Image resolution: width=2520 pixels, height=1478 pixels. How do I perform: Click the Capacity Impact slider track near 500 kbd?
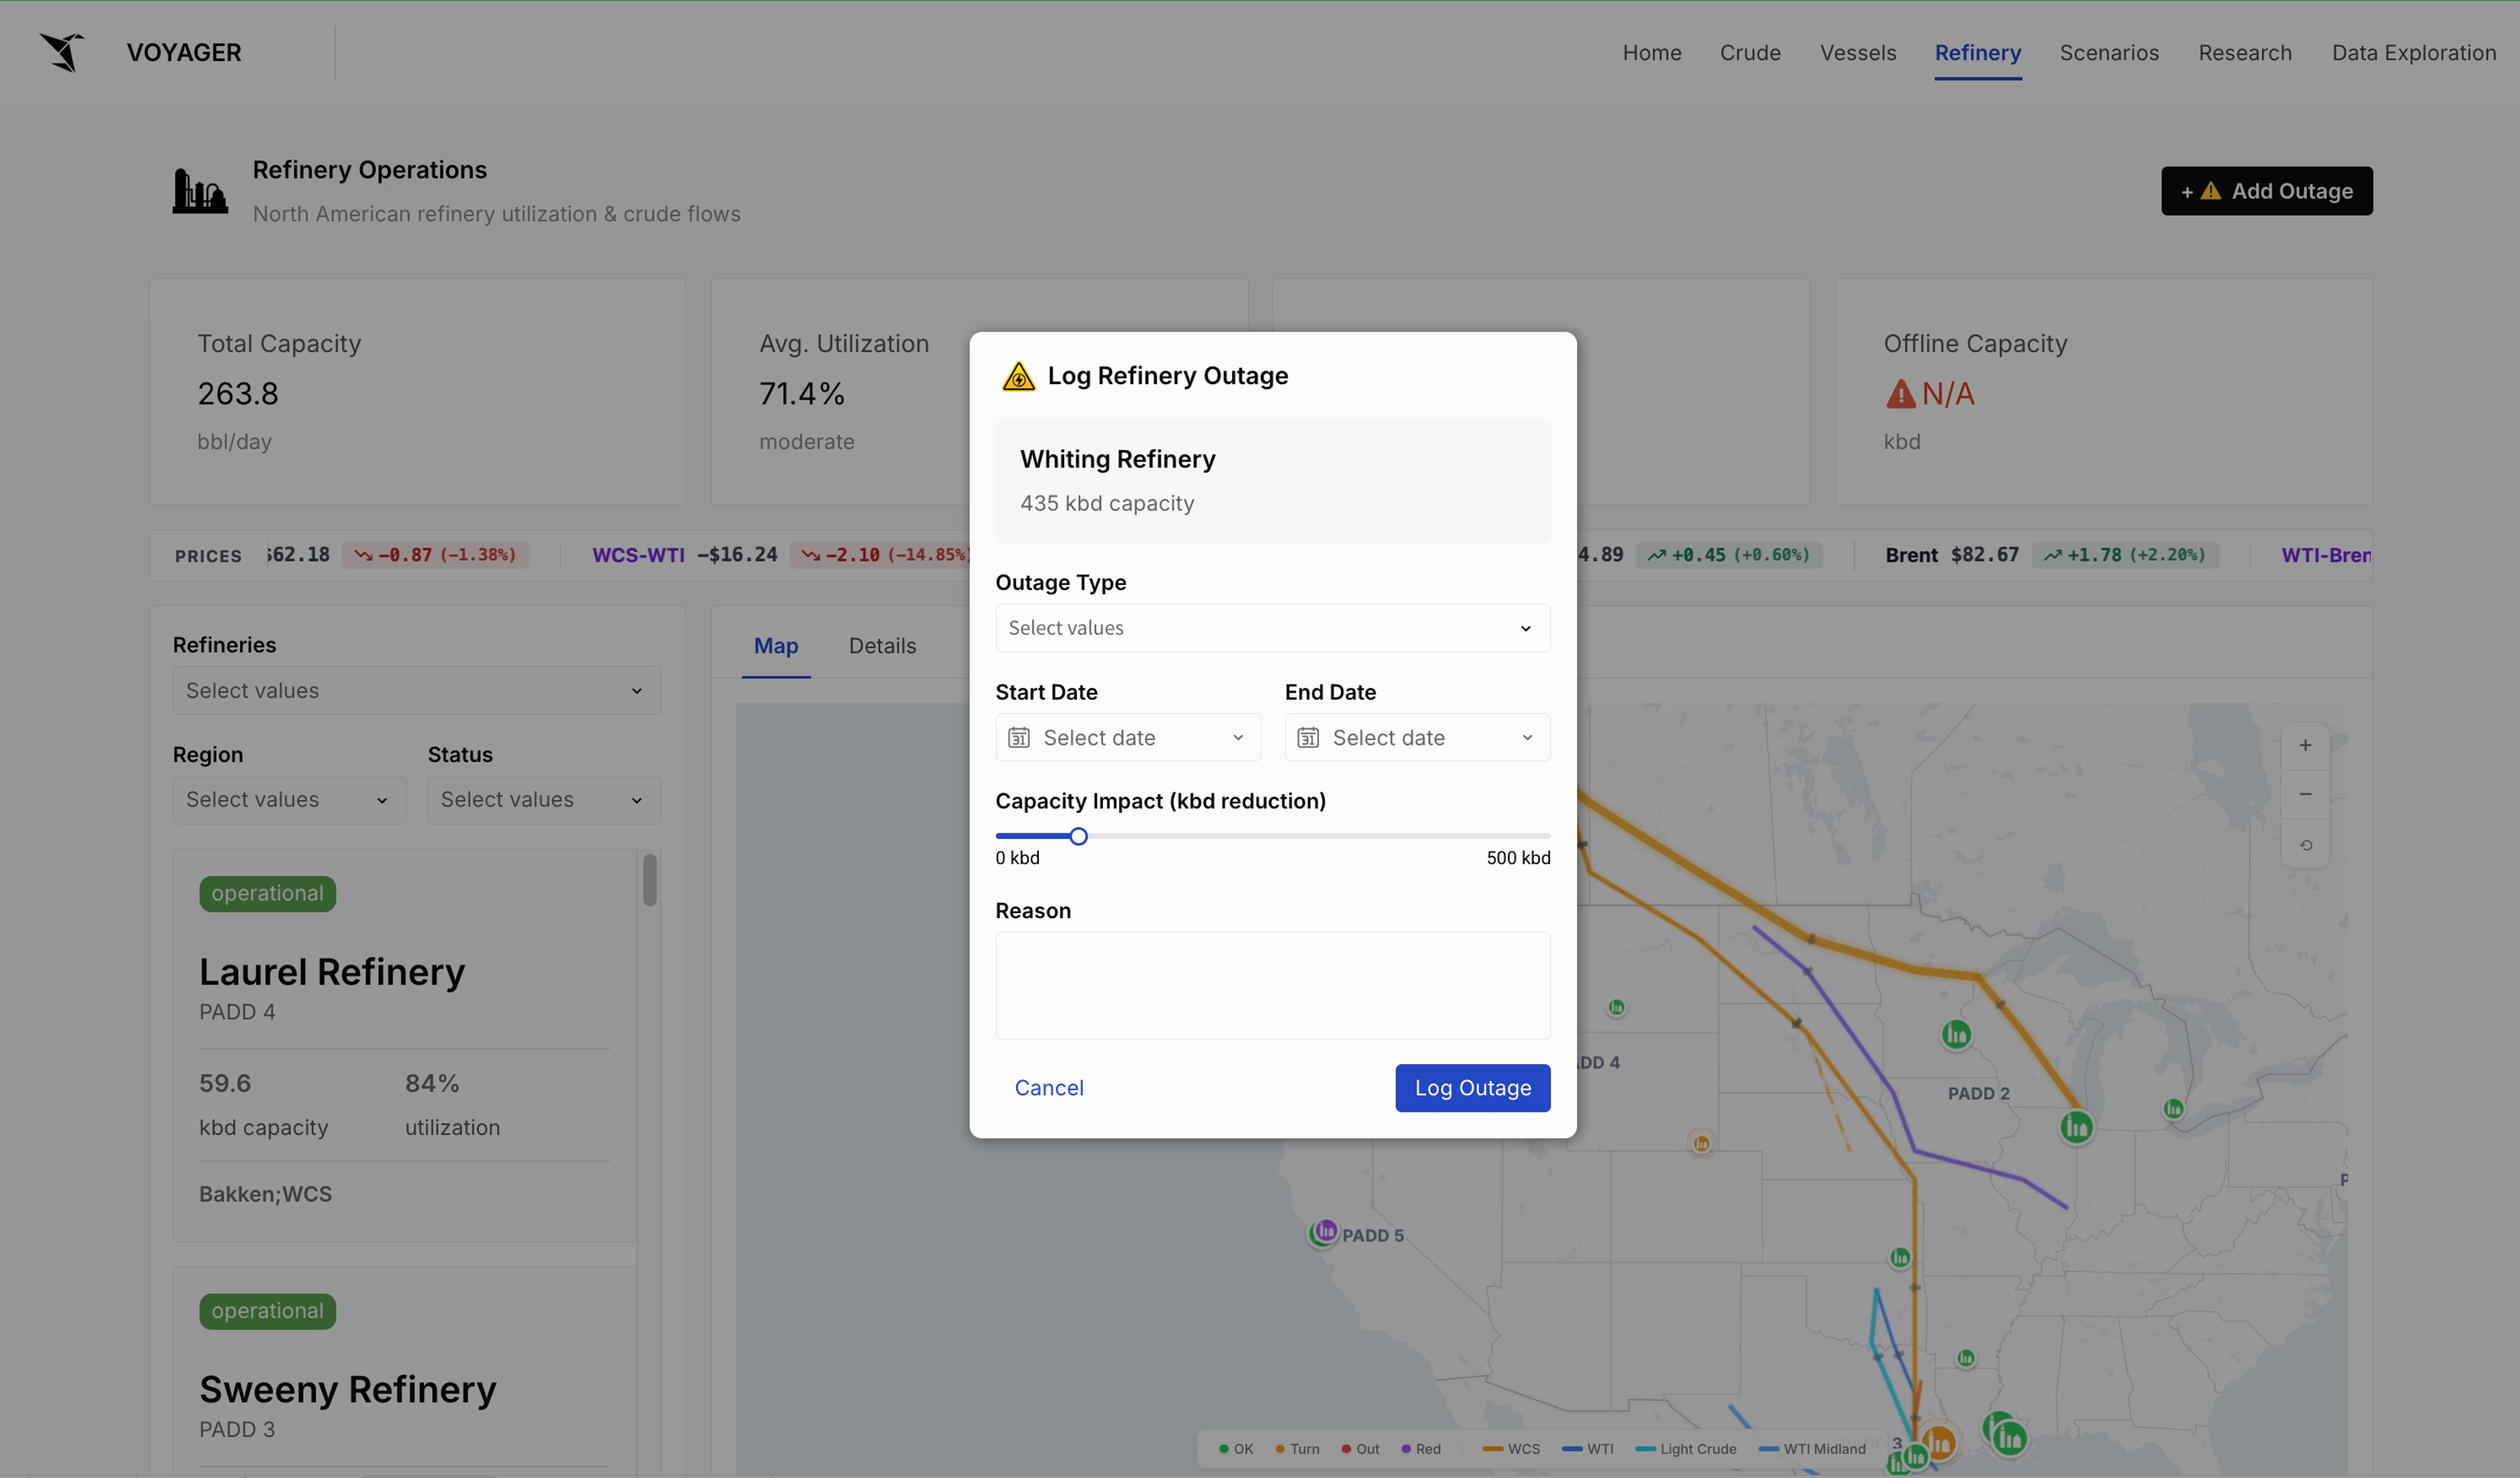[x=1540, y=836]
